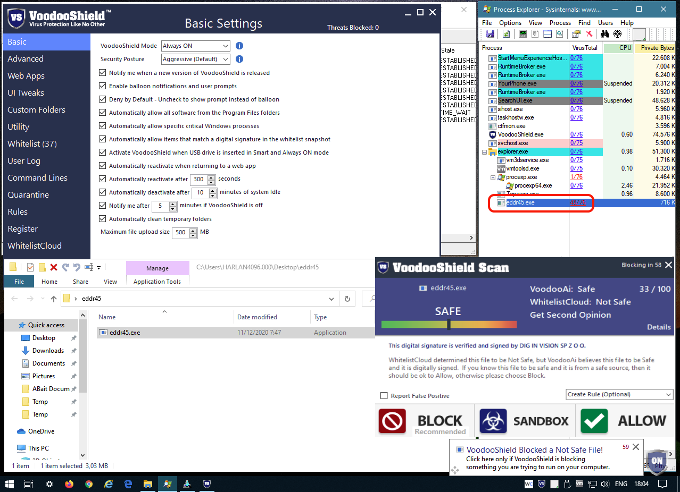680x492 pixels.
Task: Open the Quarantine section in VoodooShield
Action: click(28, 195)
